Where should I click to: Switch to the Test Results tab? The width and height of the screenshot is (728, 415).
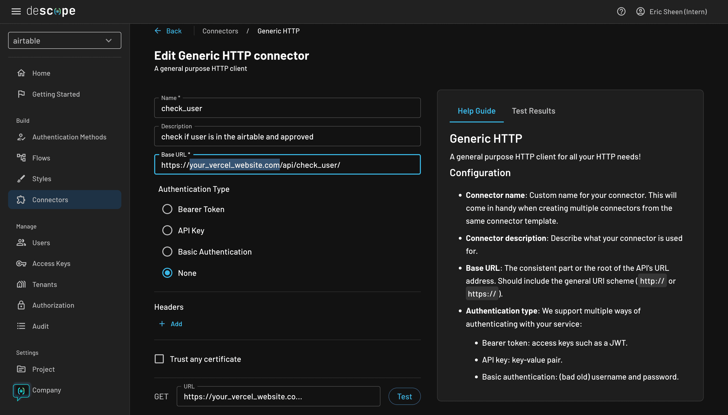click(x=533, y=111)
